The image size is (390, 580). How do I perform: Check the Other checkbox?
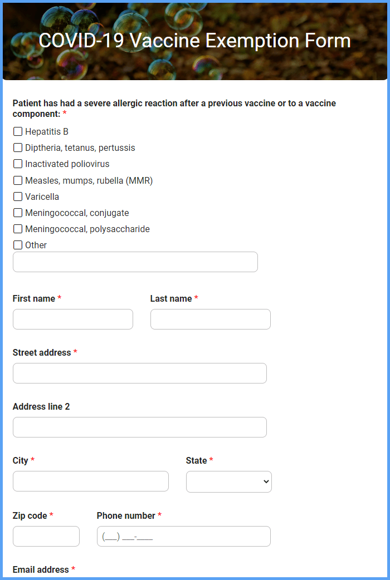point(18,245)
